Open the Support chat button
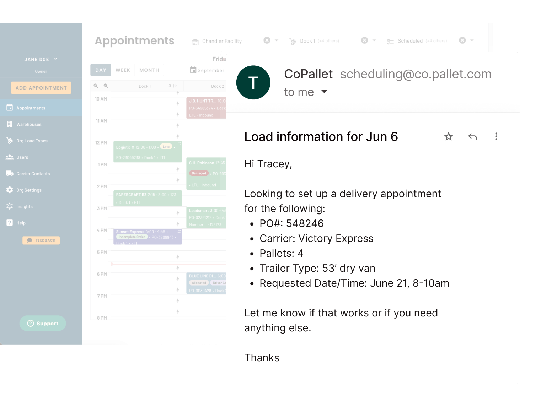Viewport: 541px width, 412px height. coord(43,323)
